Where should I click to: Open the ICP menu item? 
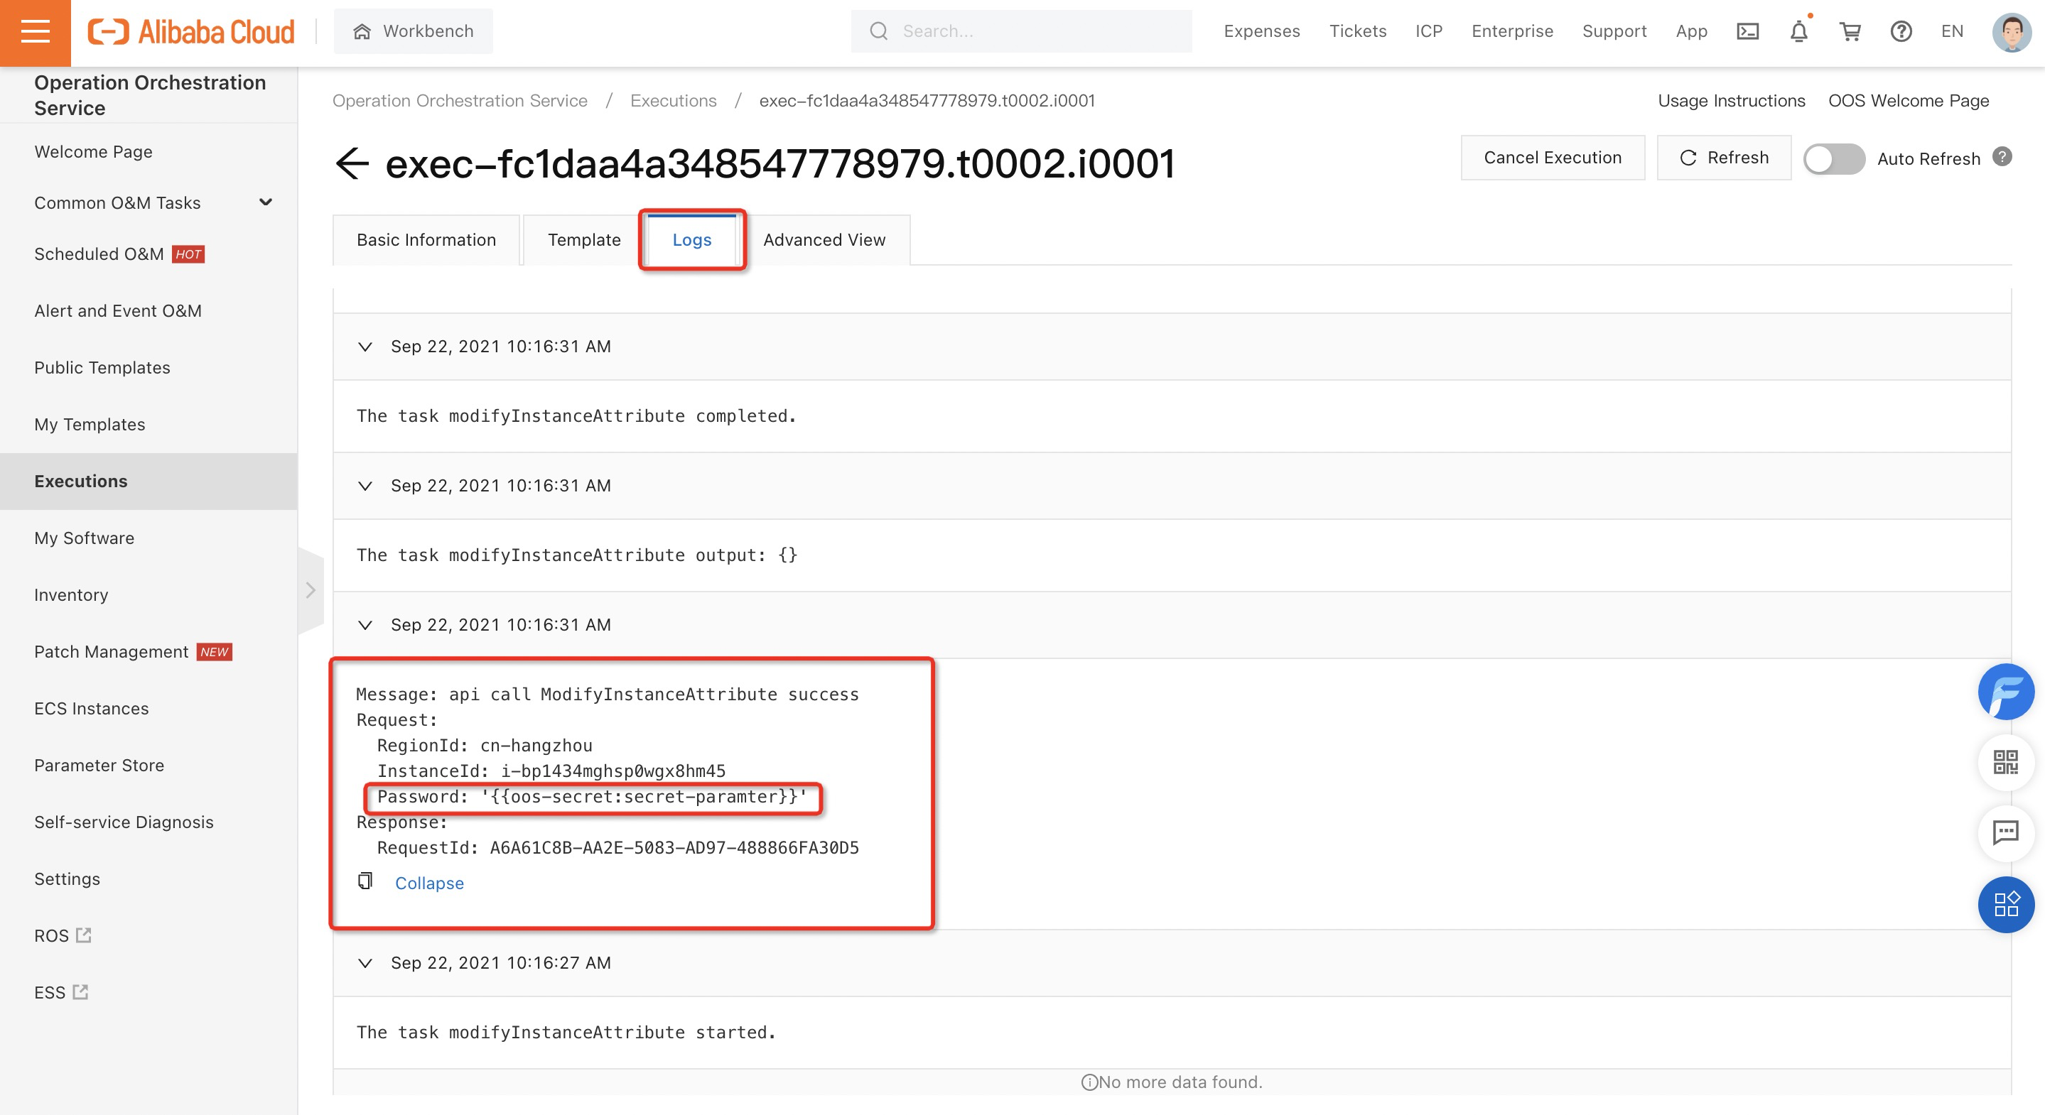click(1428, 32)
